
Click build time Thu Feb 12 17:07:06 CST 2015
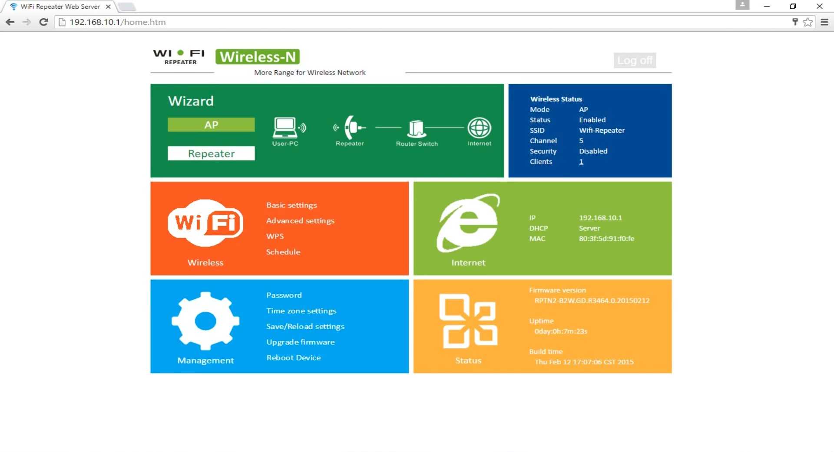pos(584,362)
